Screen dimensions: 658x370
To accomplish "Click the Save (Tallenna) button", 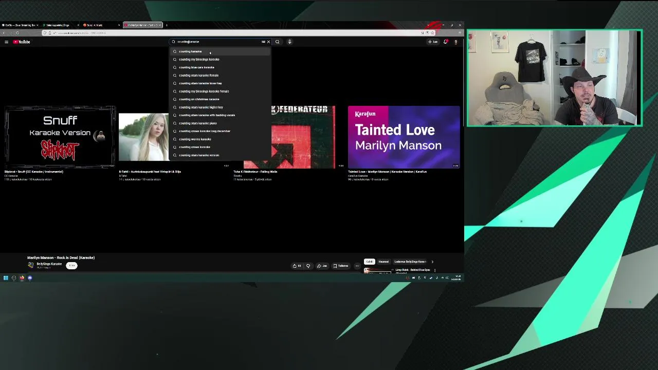I will pos(341,266).
